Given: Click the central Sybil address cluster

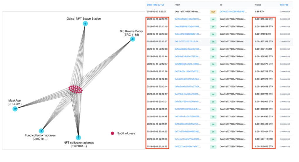Looking at the screenshot, I should pyautogui.click(x=76, y=89).
